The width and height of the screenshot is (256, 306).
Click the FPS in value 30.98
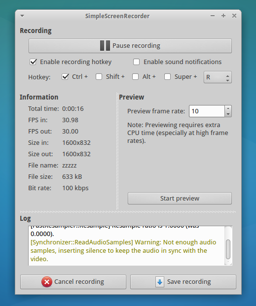[x=70, y=120]
